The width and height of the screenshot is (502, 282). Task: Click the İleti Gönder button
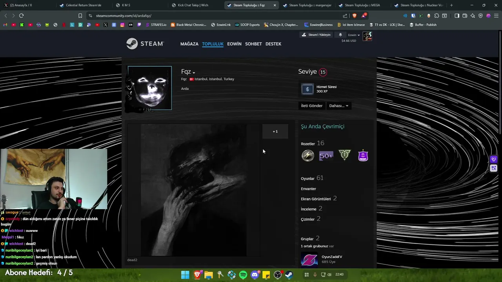coord(311,106)
